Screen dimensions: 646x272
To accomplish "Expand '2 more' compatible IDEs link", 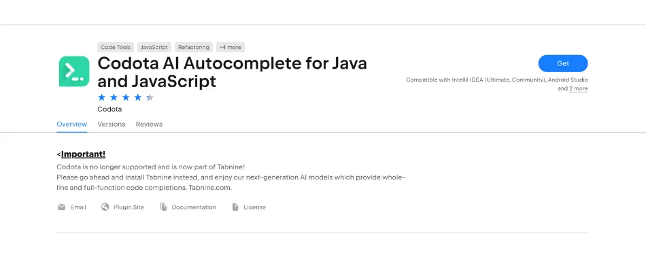I will pyautogui.click(x=579, y=88).
